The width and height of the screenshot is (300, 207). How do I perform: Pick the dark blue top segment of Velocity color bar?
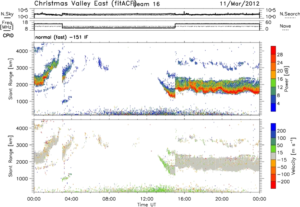tap(273, 127)
